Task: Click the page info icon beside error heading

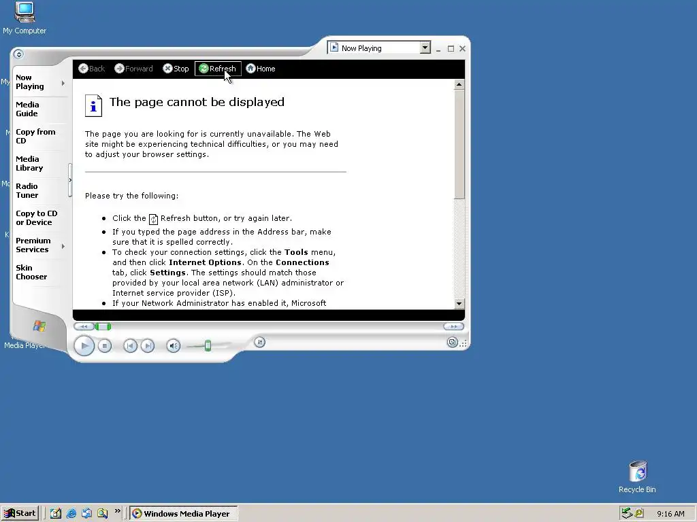Action: (x=93, y=105)
